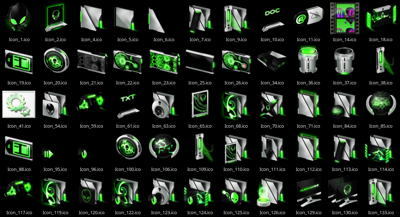Viewport: 400px width, 217px height.
Task: Click the Icon_23.ico file name label
Action: point(163,83)
